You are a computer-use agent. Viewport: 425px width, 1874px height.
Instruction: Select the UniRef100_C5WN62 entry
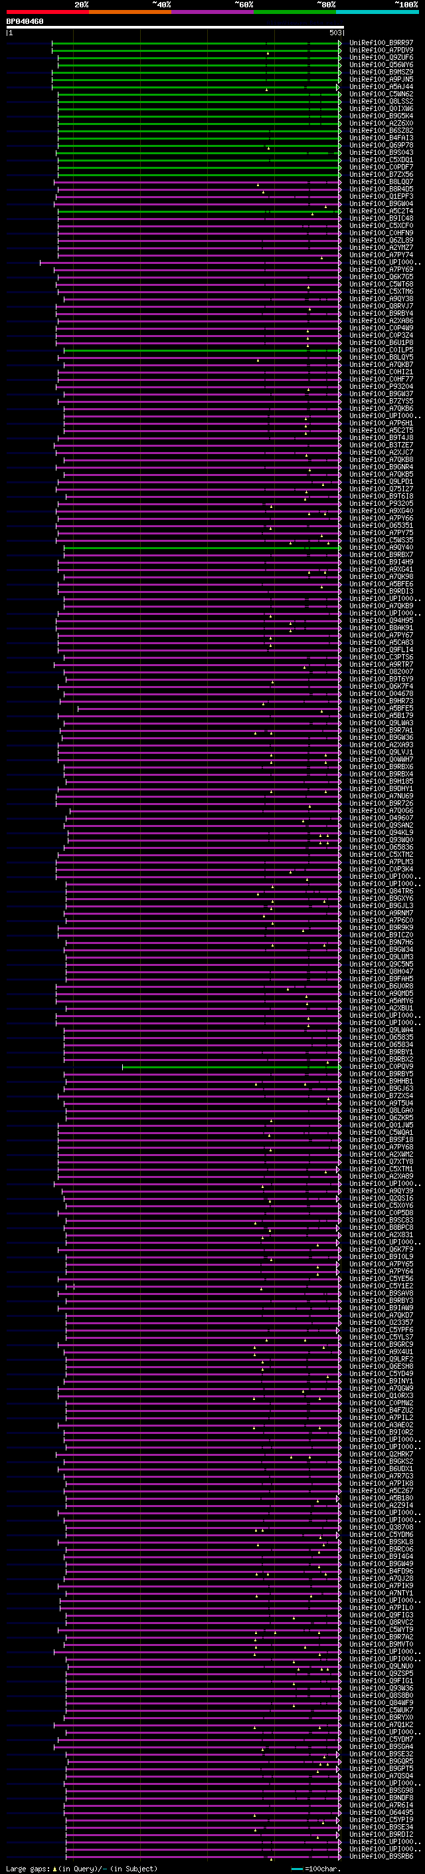(381, 94)
